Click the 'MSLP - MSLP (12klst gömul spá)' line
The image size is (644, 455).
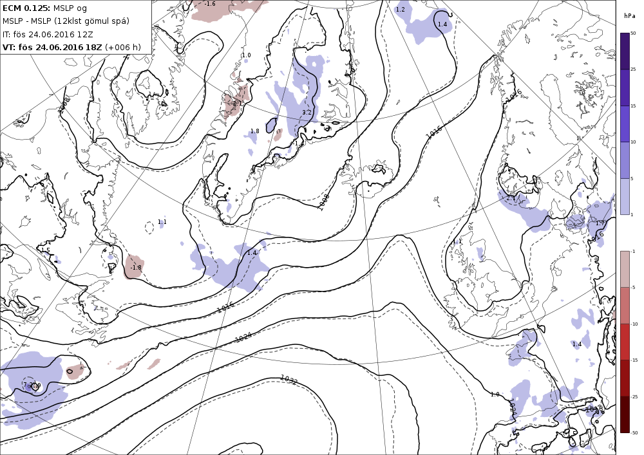coord(66,21)
